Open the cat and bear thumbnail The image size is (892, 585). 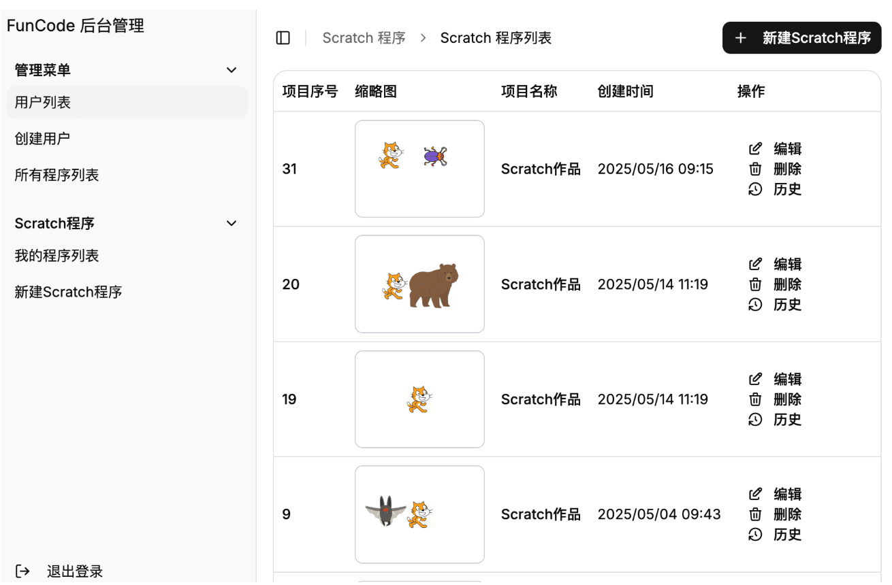[x=419, y=284]
